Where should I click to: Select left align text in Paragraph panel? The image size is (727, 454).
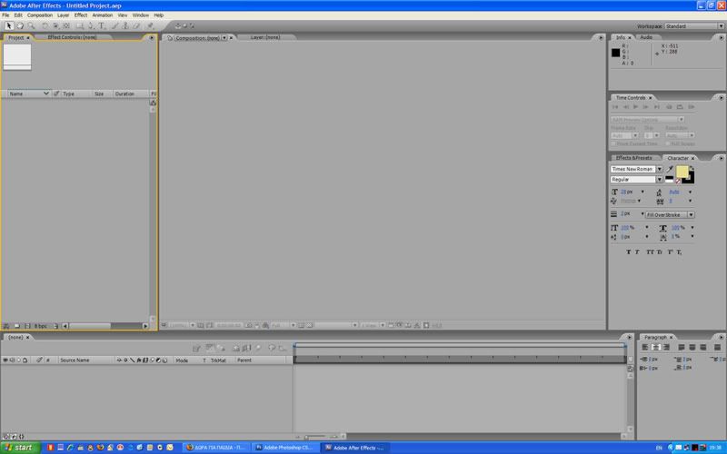click(645, 347)
